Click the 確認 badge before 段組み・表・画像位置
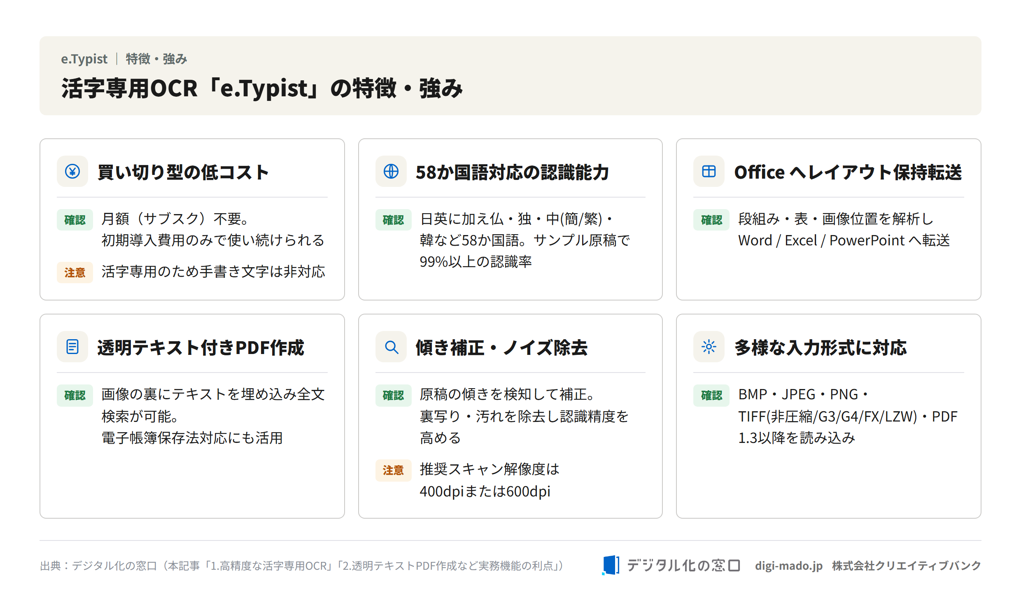This screenshot has width=1021, height=615. [x=711, y=220]
